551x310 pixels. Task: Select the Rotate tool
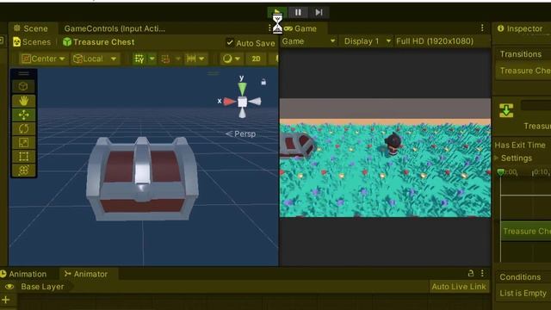23,128
